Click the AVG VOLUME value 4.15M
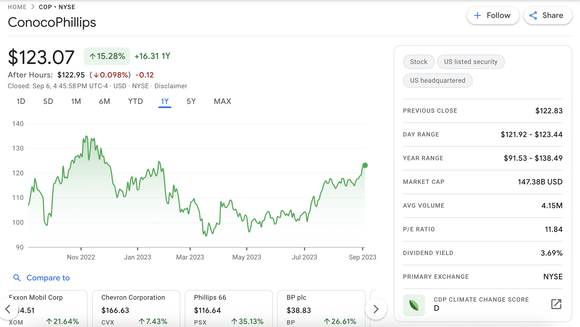580x327 pixels. 552,206
